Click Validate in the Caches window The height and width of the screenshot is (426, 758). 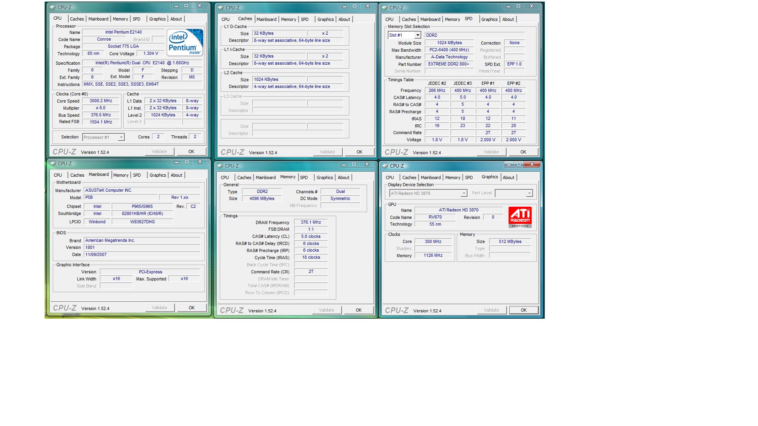[x=327, y=152]
